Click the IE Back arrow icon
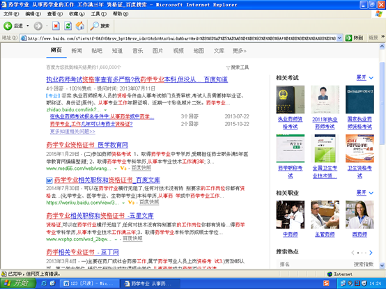This screenshot has height=289, width=386. coord(8,26)
